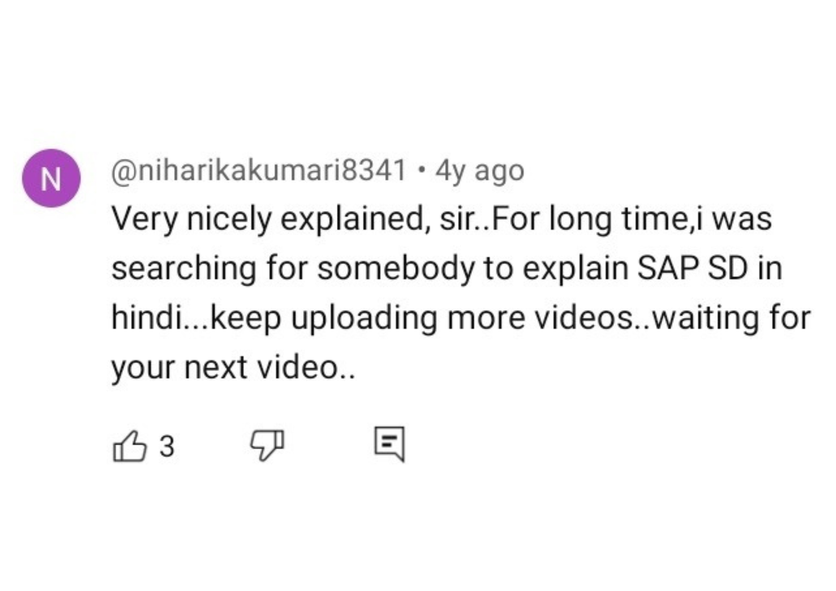Click the word "searching" in comment
This screenshot has height=591, width=836.
[x=184, y=269]
